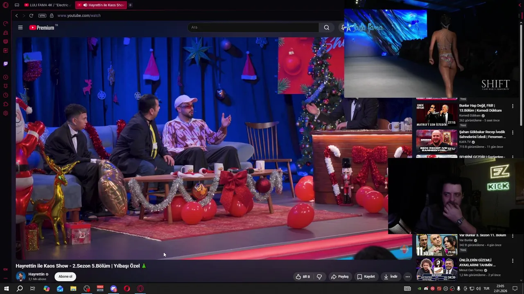Open Var Bunlar 11. Bölüm thumbnail

(436, 245)
